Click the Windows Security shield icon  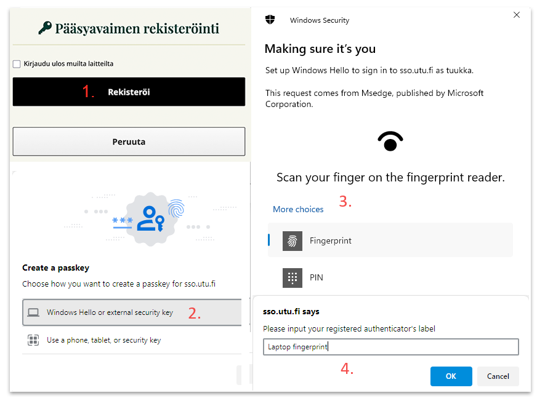click(x=270, y=20)
